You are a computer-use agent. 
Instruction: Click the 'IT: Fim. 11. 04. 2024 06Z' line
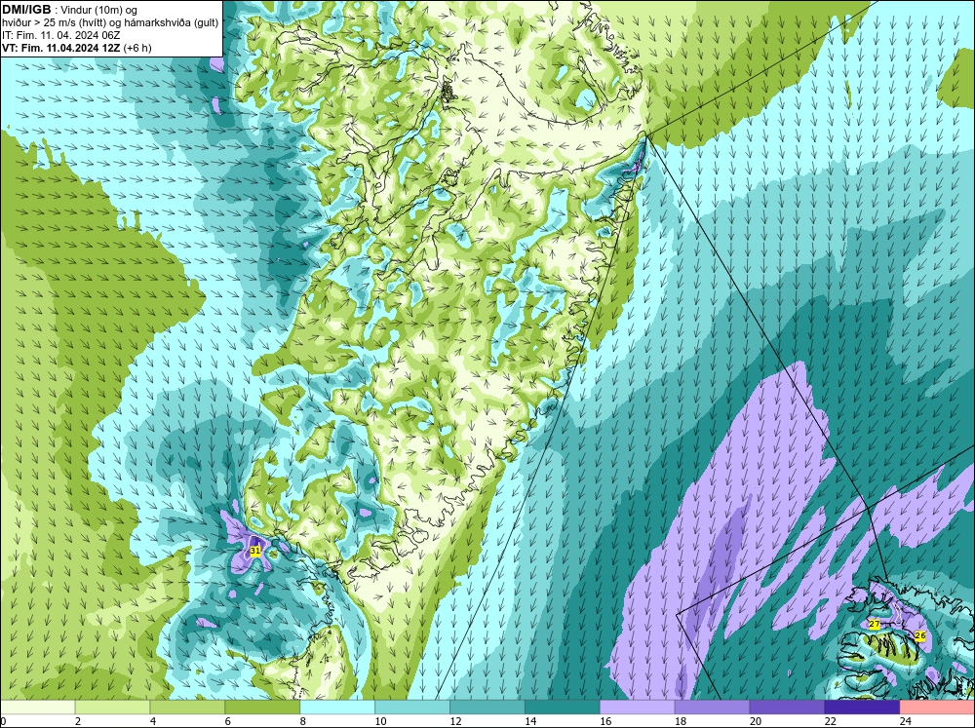point(60,35)
